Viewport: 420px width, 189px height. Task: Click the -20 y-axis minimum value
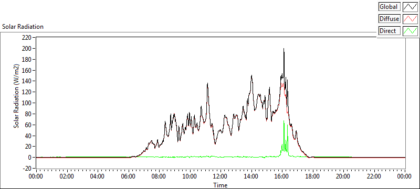[x=27, y=169]
